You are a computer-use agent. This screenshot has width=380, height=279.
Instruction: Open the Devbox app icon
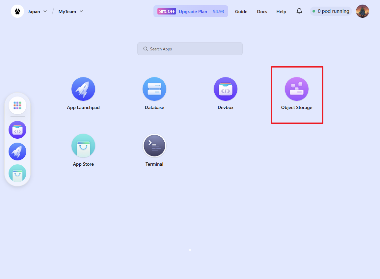coord(226,89)
